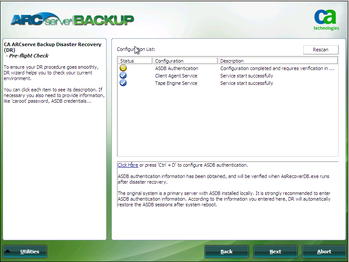Click the ASDB Authentication warning status icon
This screenshot has height=262, width=349.
pos(123,68)
